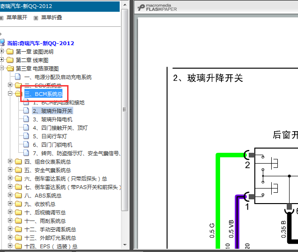Open folder 第一章 读图说明
Viewport: 298px width, 252px height.
point(34,52)
